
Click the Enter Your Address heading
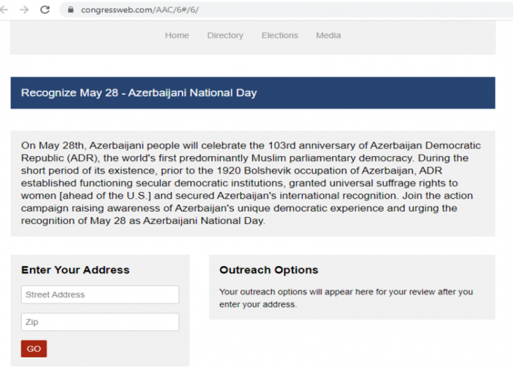(x=75, y=270)
